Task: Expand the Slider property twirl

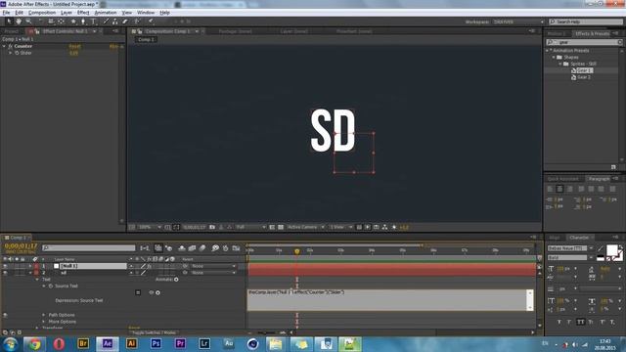Action: pos(11,53)
